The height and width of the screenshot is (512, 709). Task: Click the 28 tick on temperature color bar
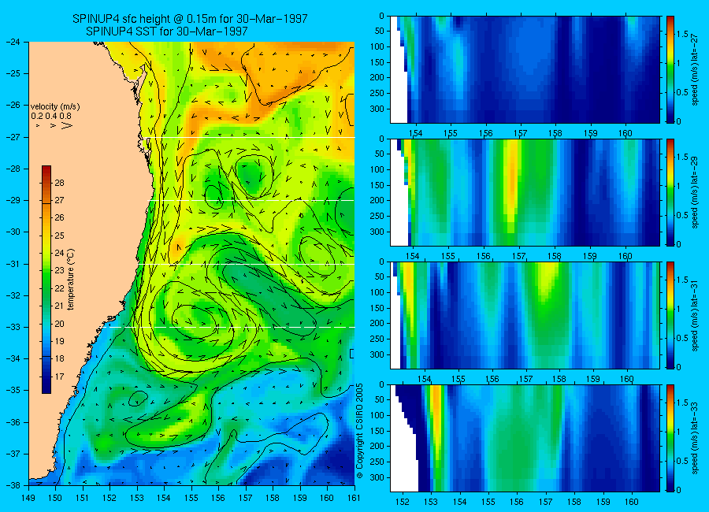59,183
